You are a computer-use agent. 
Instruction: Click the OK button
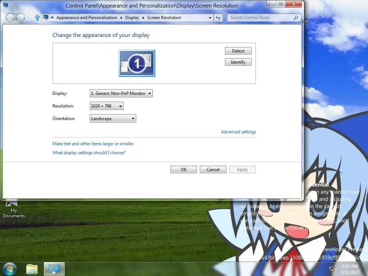pyautogui.click(x=184, y=170)
